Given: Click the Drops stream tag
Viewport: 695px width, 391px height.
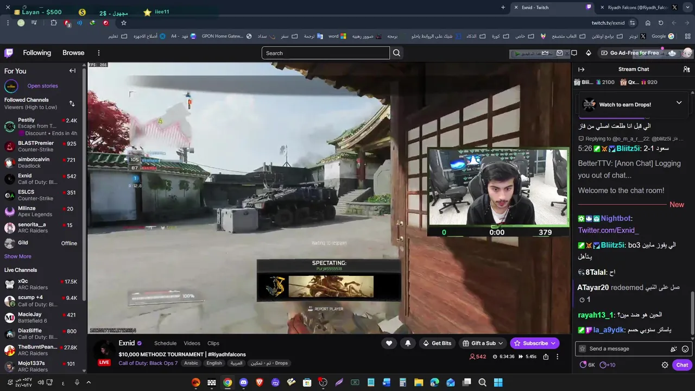Looking at the screenshot, I should (x=269, y=363).
